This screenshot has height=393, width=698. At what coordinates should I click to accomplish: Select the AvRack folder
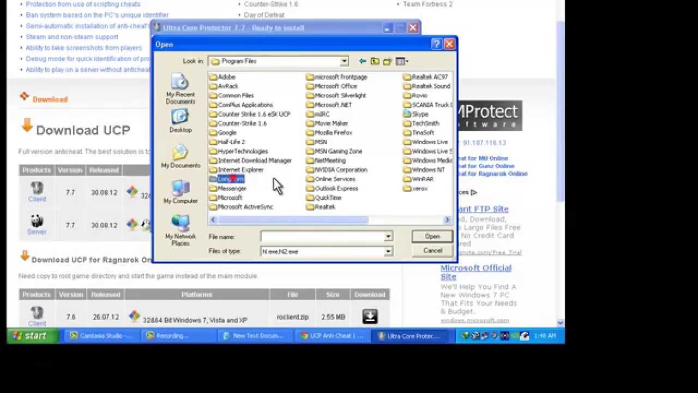(x=224, y=86)
